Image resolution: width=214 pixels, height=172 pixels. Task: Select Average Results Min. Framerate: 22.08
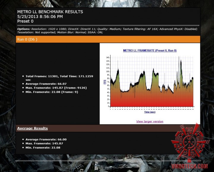[43, 148]
